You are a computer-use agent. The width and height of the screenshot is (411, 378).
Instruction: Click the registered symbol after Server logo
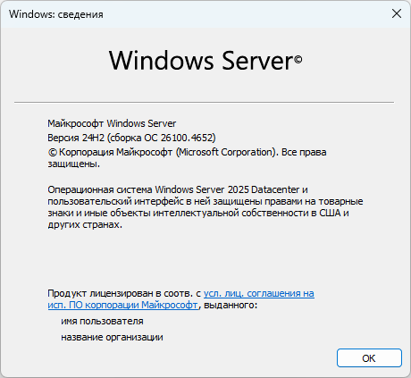(x=298, y=60)
